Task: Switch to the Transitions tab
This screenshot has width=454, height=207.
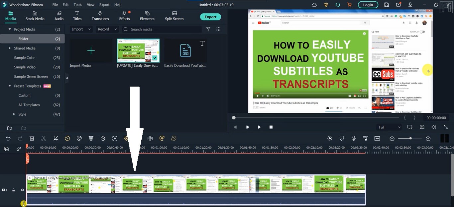Action: 100,16
